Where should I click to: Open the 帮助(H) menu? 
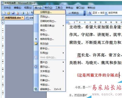point(91,8)
